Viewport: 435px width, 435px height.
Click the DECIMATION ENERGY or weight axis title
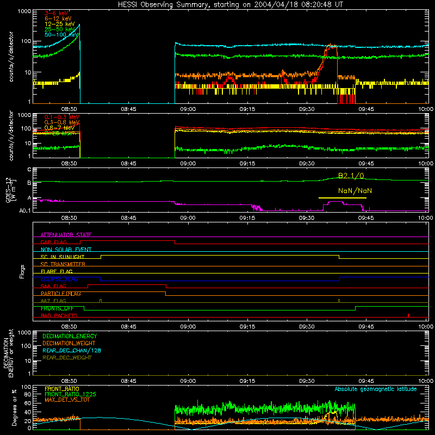point(8,353)
